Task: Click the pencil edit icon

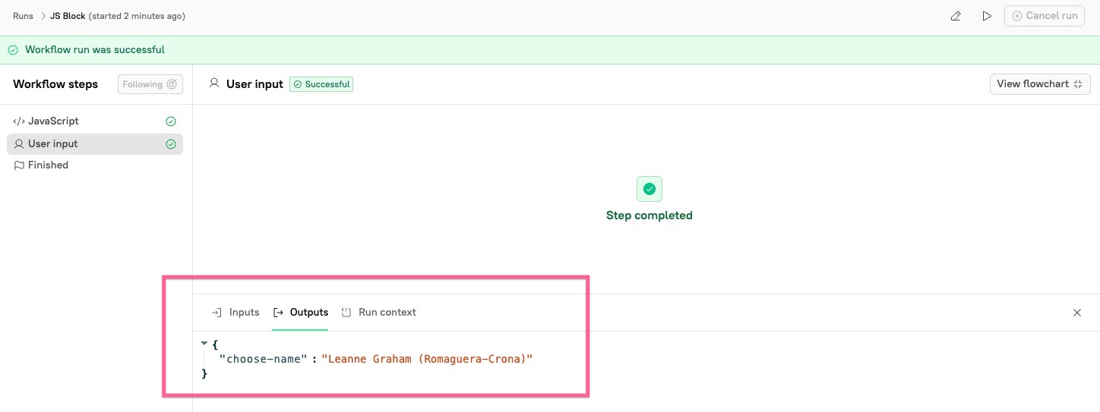Action: point(956,16)
